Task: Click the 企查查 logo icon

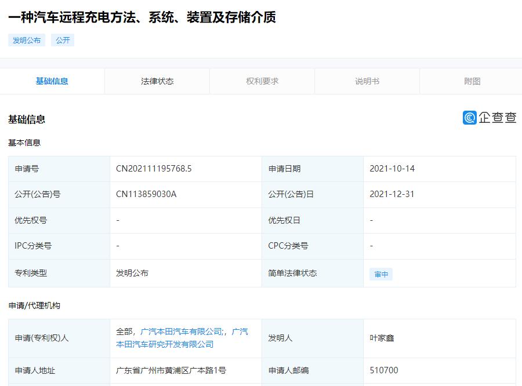Action: click(x=469, y=118)
